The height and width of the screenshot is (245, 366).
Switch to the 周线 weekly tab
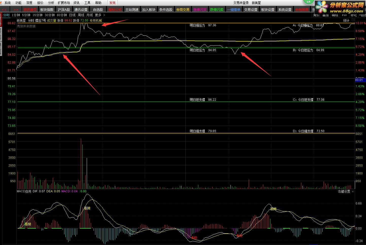point(81,15)
